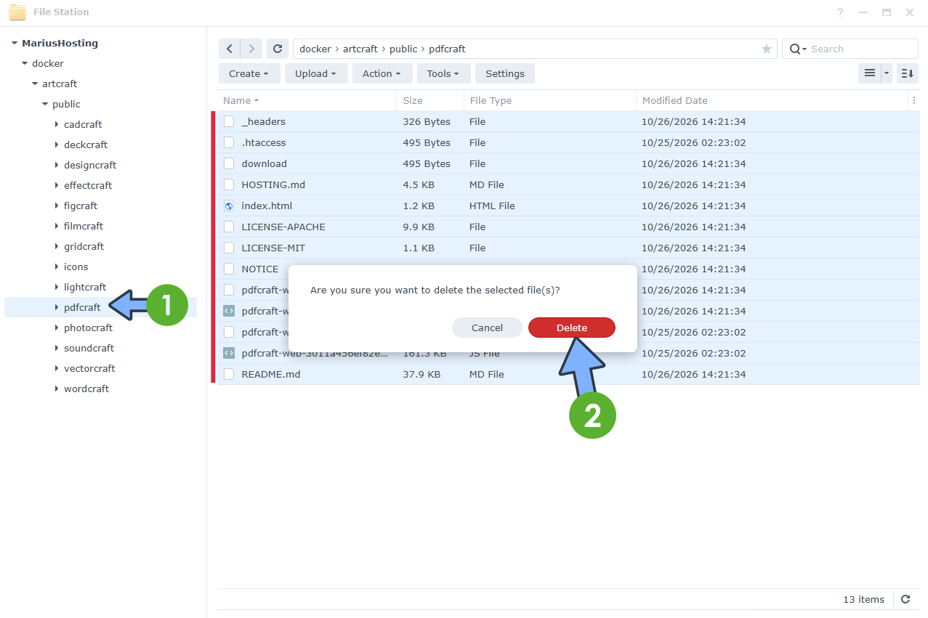Switch to list view mode icon
Screen dimensions: 928x618
[x=869, y=73]
